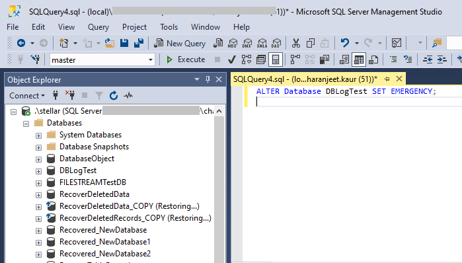462x263 pixels.
Task: Toggle Include Actual Execution Plan
Action: click(x=295, y=59)
